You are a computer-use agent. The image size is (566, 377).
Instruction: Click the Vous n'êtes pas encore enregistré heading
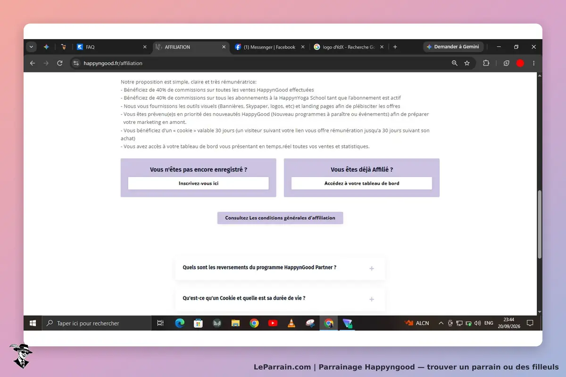199,170
